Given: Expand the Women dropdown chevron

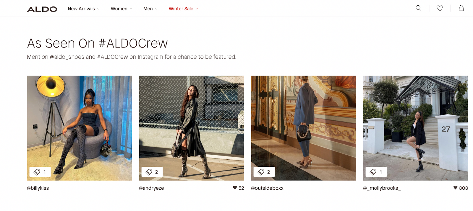Looking at the screenshot, I should [x=131, y=9].
